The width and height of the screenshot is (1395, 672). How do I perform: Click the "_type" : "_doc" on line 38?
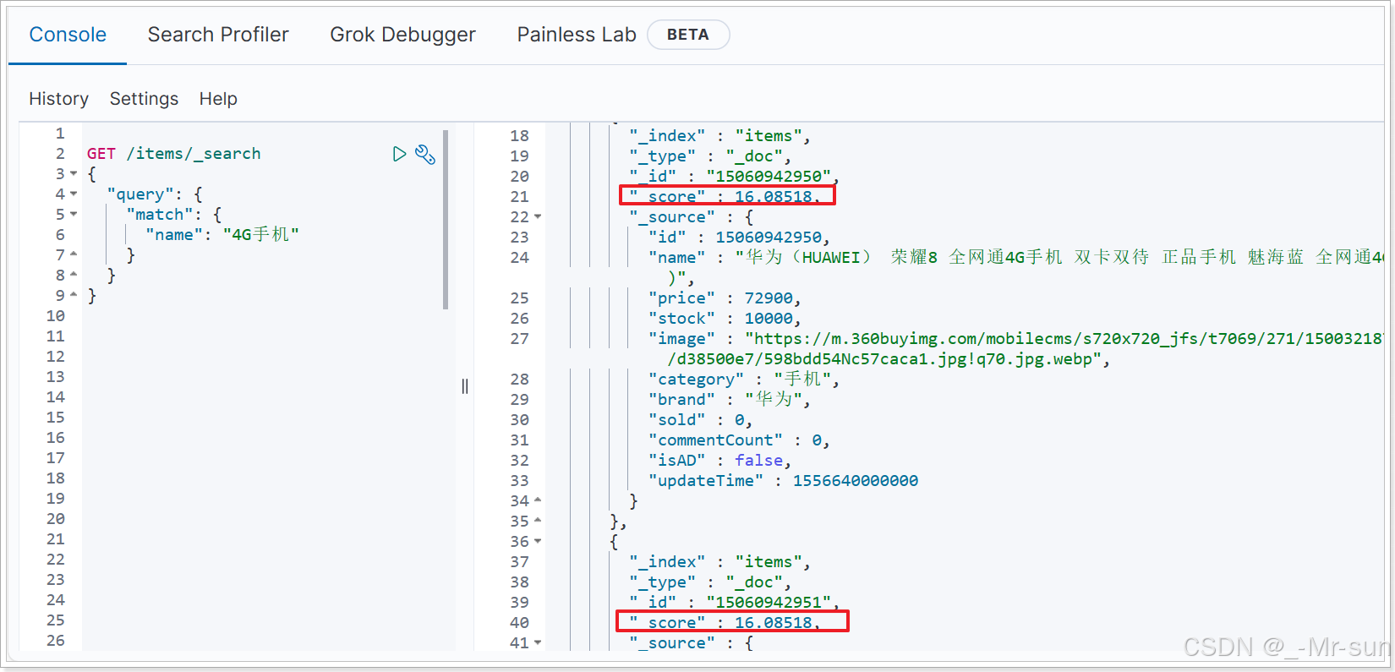coord(710,582)
